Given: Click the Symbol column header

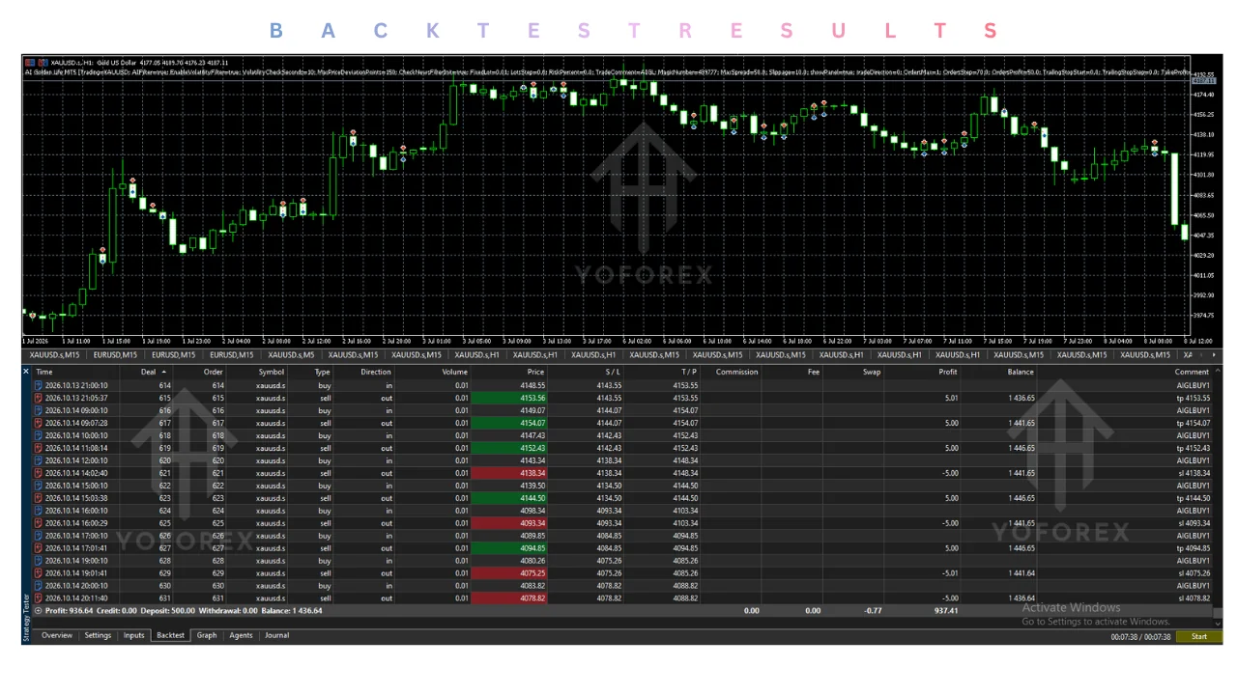Looking at the screenshot, I should click(x=272, y=372).
